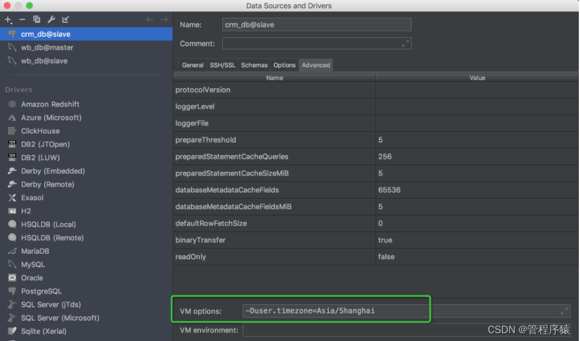Click the Comment input field
This screenshot has height=341, width=580.
[317, 43]
